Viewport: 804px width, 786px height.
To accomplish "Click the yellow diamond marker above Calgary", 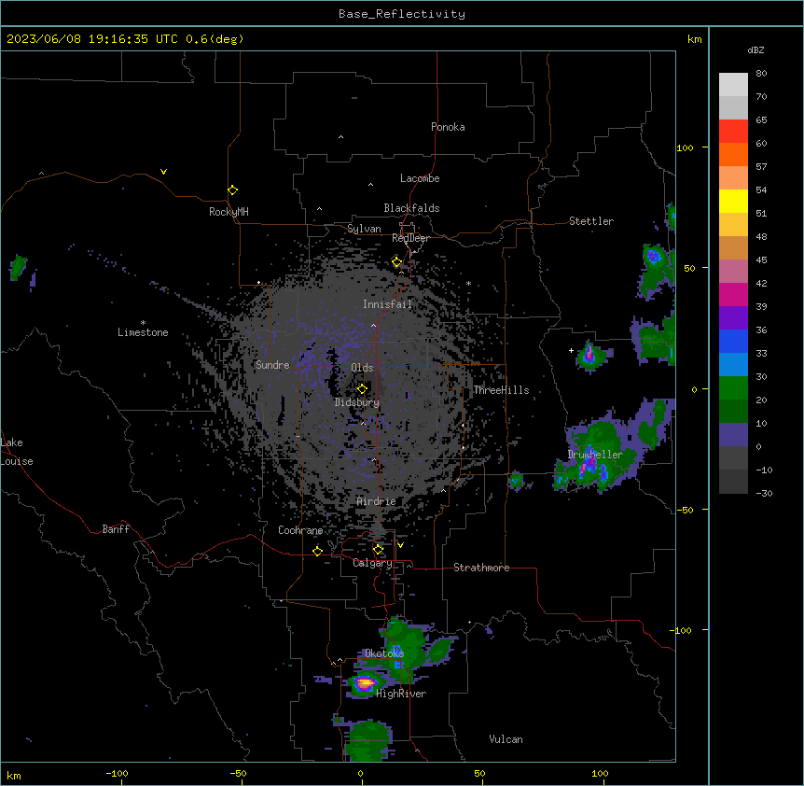I will click(x=378, y=550).
